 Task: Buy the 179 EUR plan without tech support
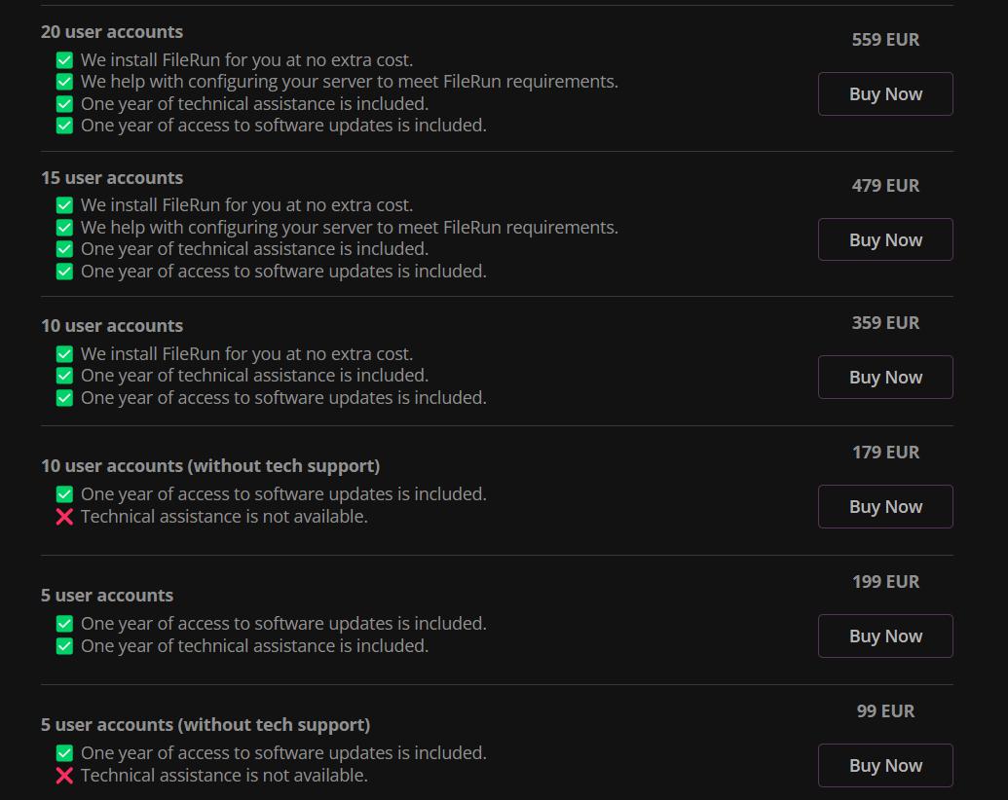[885, 507]
